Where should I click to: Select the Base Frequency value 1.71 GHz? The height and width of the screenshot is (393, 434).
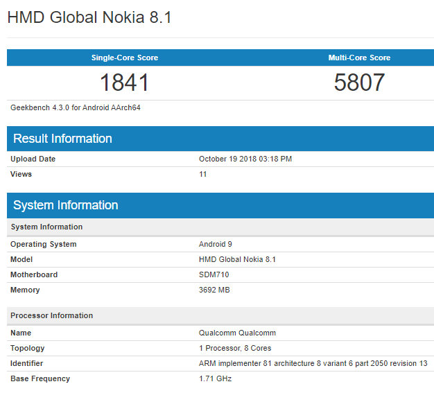pyautogui.click(x=215, y=378)
